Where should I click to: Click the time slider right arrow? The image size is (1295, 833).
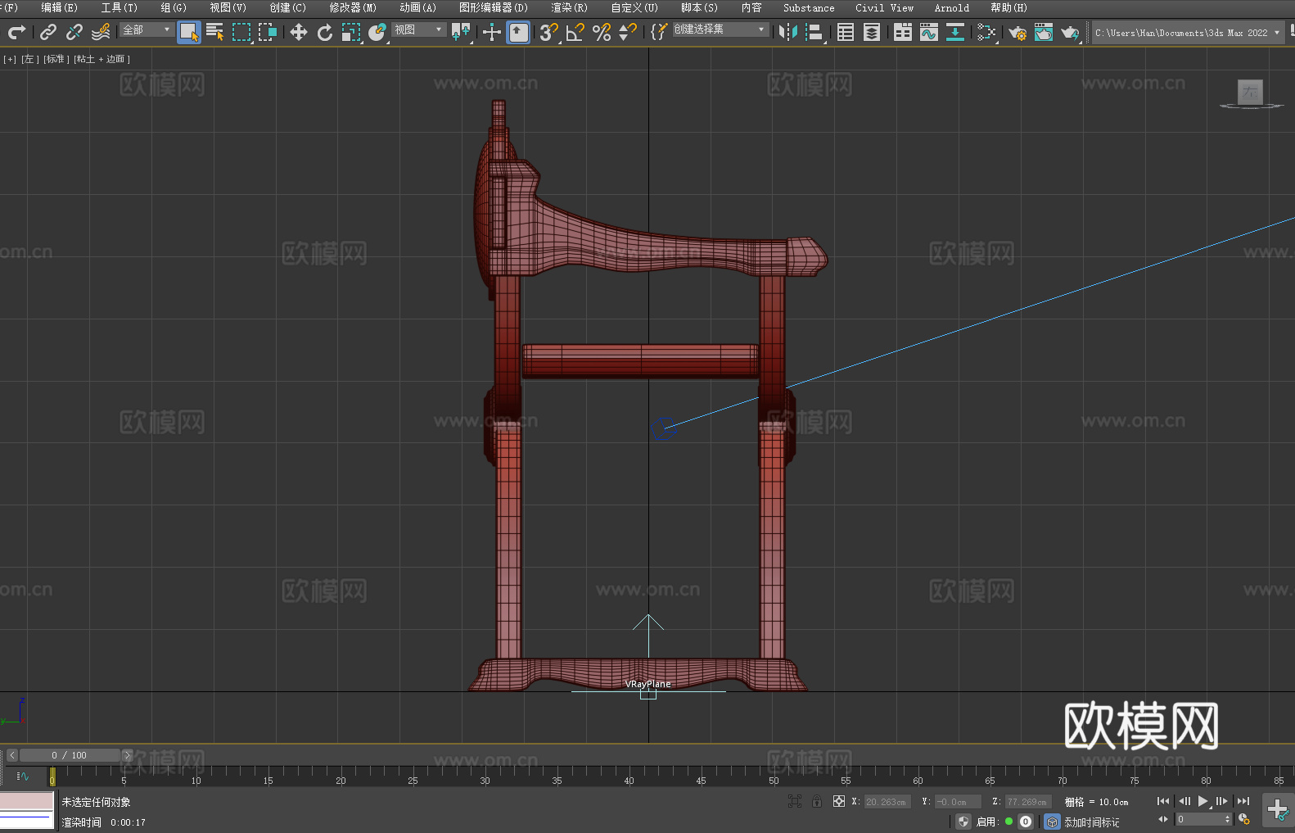pyautogui.click(x=127, y=755)
